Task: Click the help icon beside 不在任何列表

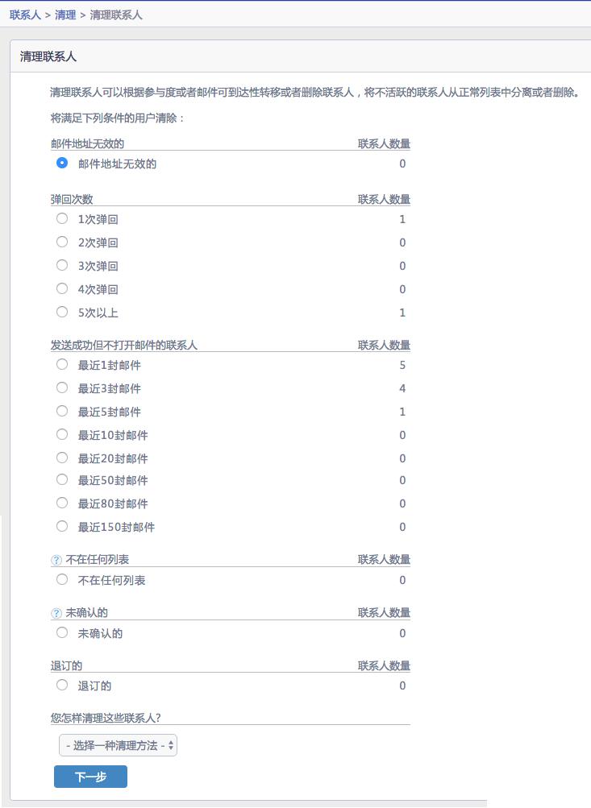Action: tap(56, 560)
